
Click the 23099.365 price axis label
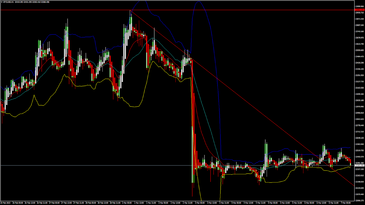[359, 94]
